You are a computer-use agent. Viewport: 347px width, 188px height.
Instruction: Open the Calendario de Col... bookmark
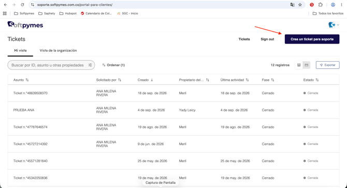[x=96, y=13]
